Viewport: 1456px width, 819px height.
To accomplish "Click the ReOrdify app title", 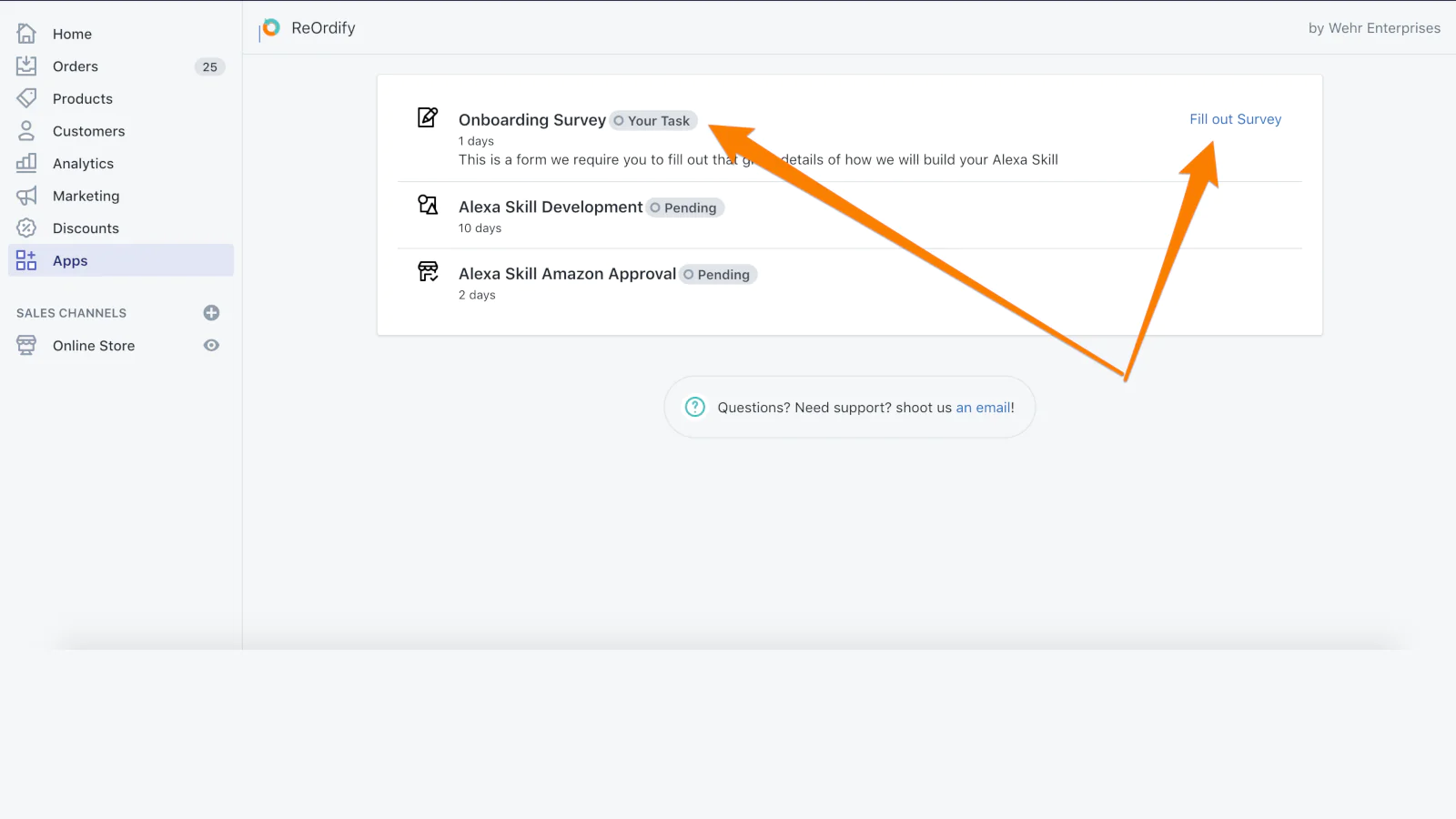I will pyautogui.click(x=323, y=28).
